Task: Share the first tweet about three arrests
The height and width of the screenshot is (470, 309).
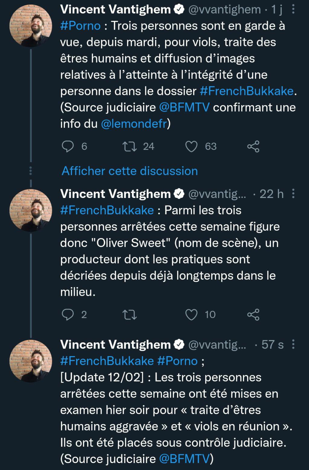Action: [253, 147]
